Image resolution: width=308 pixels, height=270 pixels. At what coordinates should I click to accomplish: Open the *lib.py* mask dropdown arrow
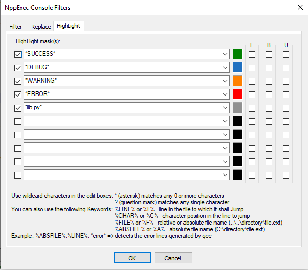(x=225, y=108)
